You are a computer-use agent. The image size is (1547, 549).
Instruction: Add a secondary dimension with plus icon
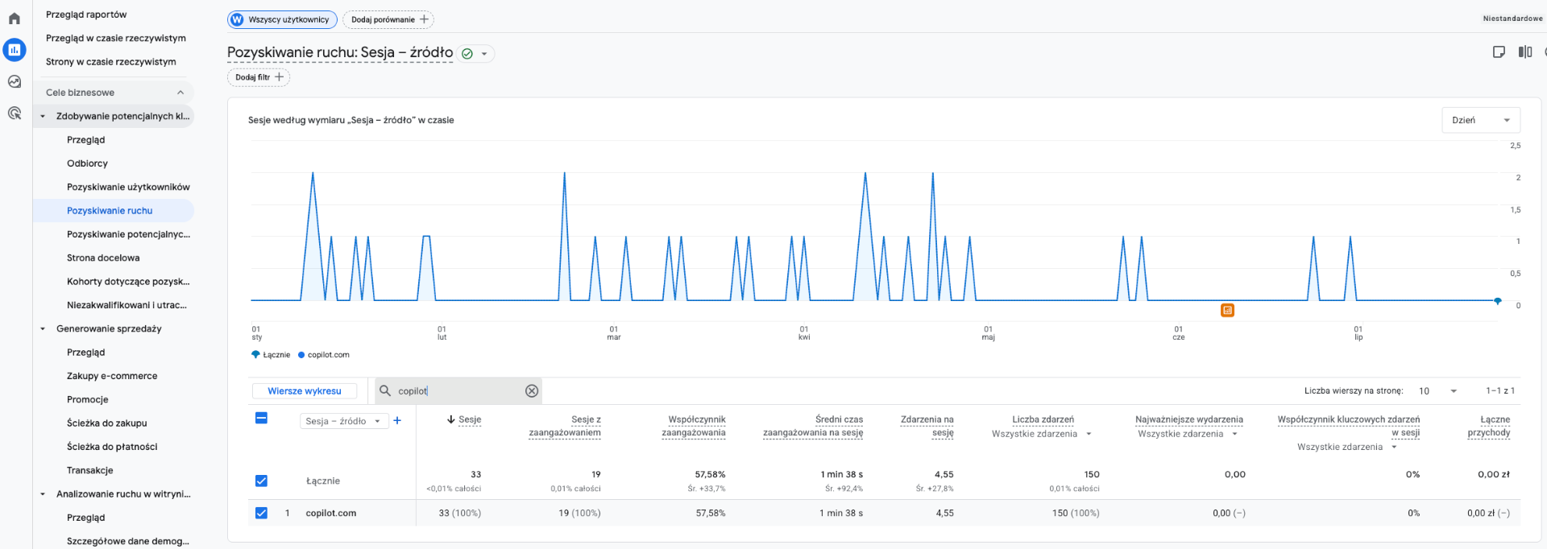pos(397,420)
